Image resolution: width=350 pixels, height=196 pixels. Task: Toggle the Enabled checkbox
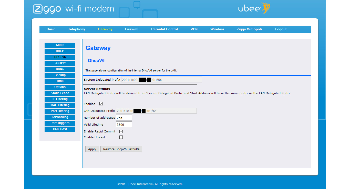(101, 104)
